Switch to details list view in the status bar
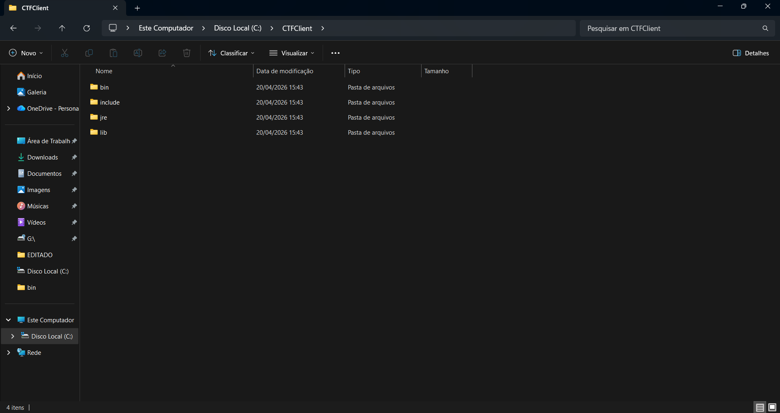The width and height of the screenshot is (780, 413). (x=760, y=407)
